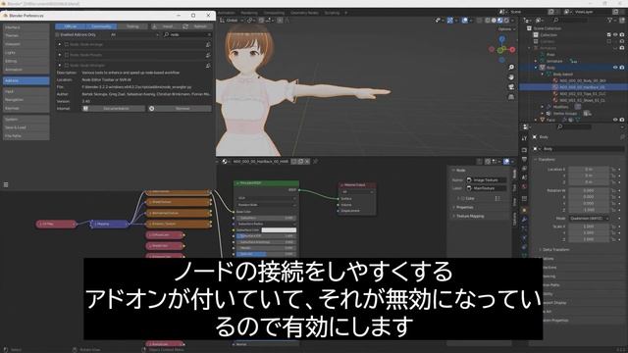Image resolution: width=628 pixels, height=353 pixels.
Task: Enable the Node: Node Wrangler add-on checkbox
Action: pos(67,65)
